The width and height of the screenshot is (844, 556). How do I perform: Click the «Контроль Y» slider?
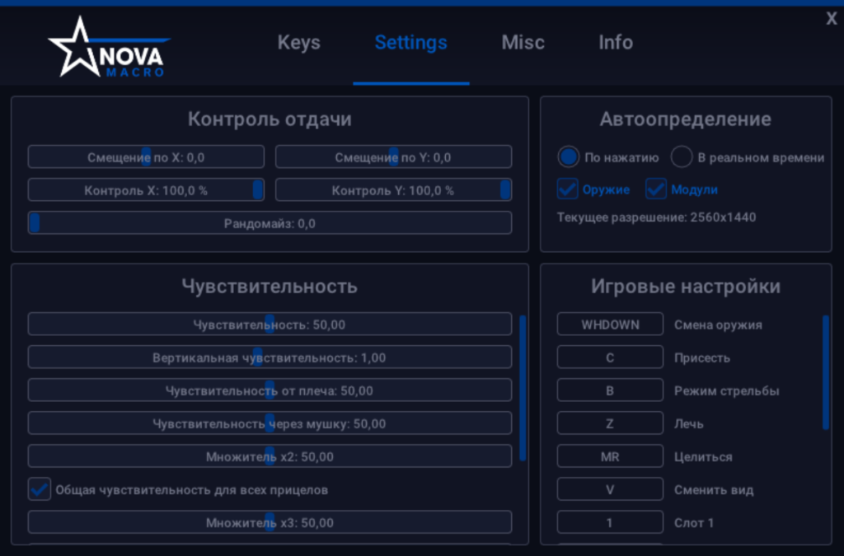pyautogui.click(x=393, y=190)
